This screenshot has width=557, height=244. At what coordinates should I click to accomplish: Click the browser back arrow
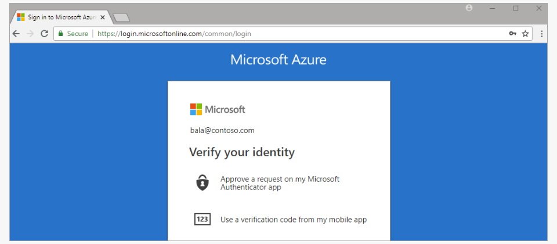[16, 34]
